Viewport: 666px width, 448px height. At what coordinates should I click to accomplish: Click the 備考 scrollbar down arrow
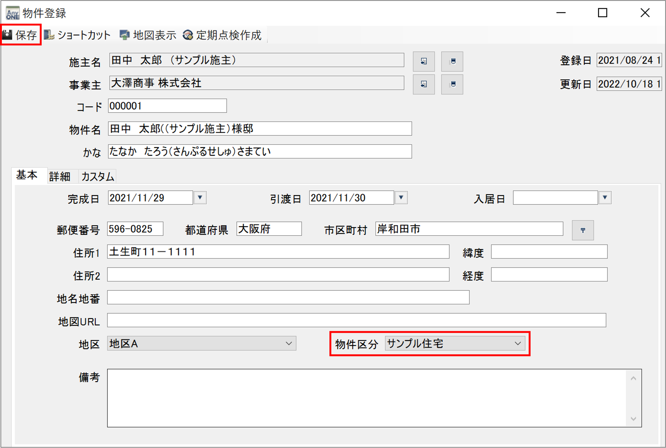point(633,419)
